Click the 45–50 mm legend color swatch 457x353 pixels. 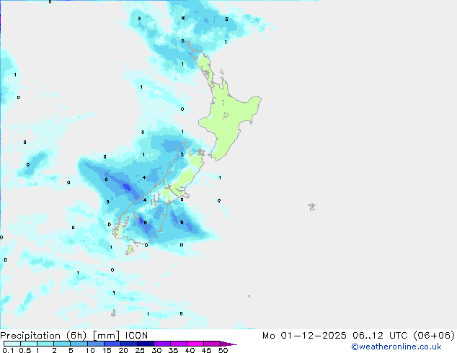[x=212, y=344]
